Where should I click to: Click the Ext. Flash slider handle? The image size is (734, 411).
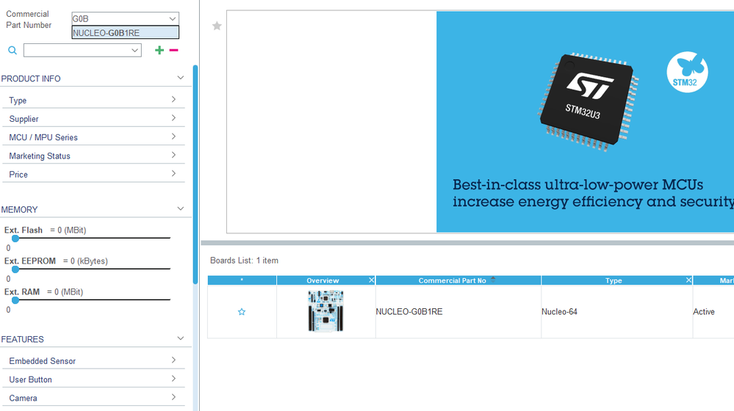coord(15,239)
